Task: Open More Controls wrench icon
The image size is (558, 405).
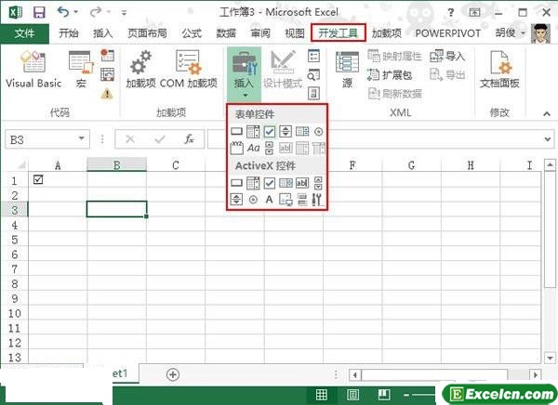Action: tap(317, 200)
